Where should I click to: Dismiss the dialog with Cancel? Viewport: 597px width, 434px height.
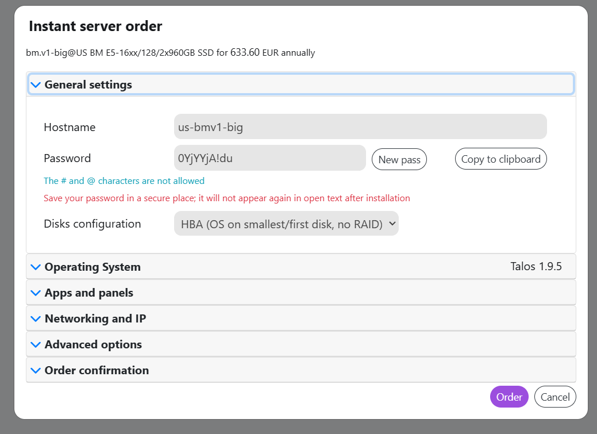click(x=555, y=397)
